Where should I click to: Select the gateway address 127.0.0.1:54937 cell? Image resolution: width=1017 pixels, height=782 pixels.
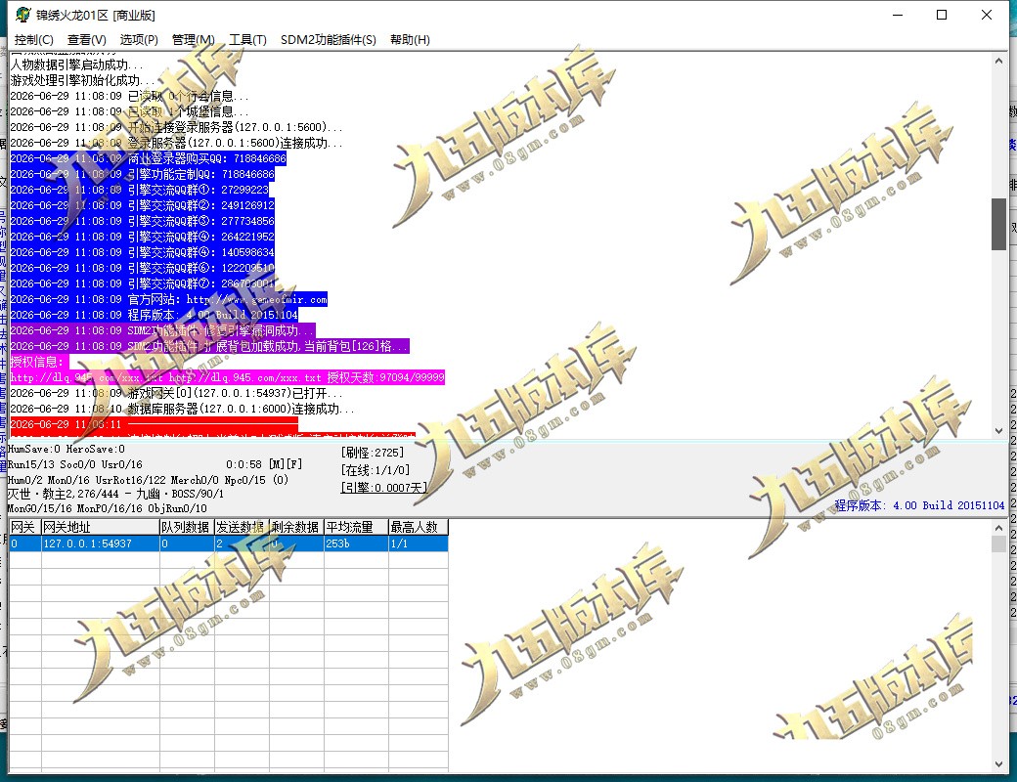point(101,543)
